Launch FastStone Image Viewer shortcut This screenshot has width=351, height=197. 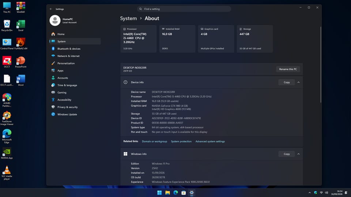pos(7,118)
